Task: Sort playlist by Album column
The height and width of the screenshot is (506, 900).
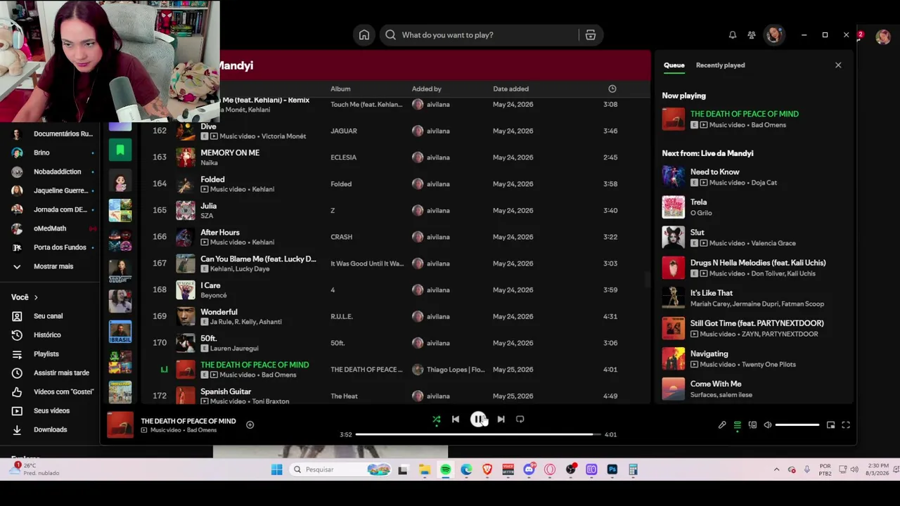Action: coord(340,89)
